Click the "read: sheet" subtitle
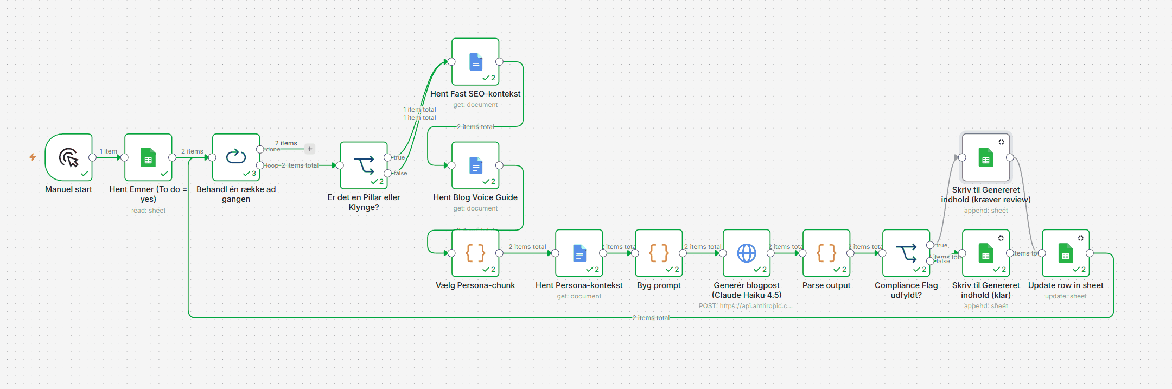The height and width of the screenshot is (389, 1172). (149, 211)
